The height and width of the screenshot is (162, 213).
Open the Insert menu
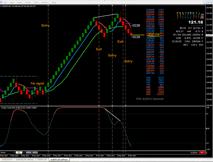[19, 2]
